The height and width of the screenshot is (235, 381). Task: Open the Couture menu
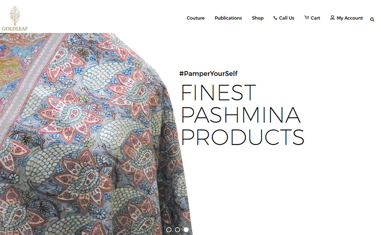pyautogui.click(x=195, y=18)
